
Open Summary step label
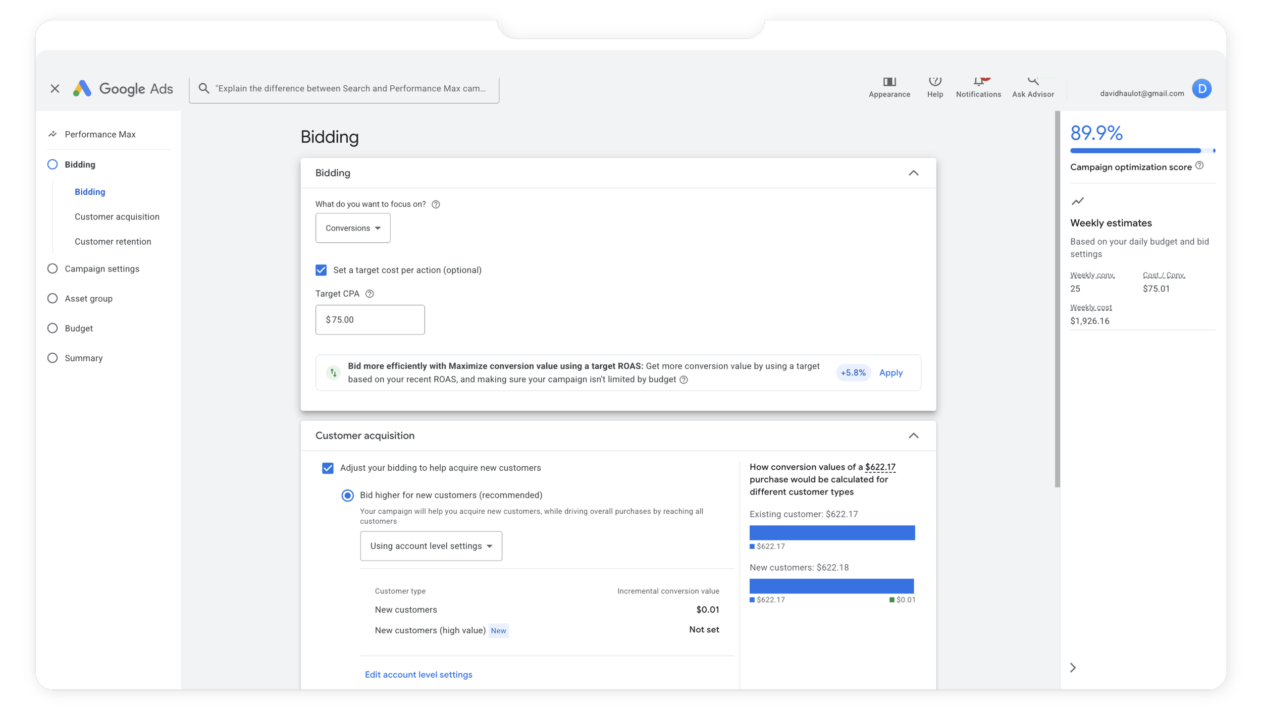84,358
